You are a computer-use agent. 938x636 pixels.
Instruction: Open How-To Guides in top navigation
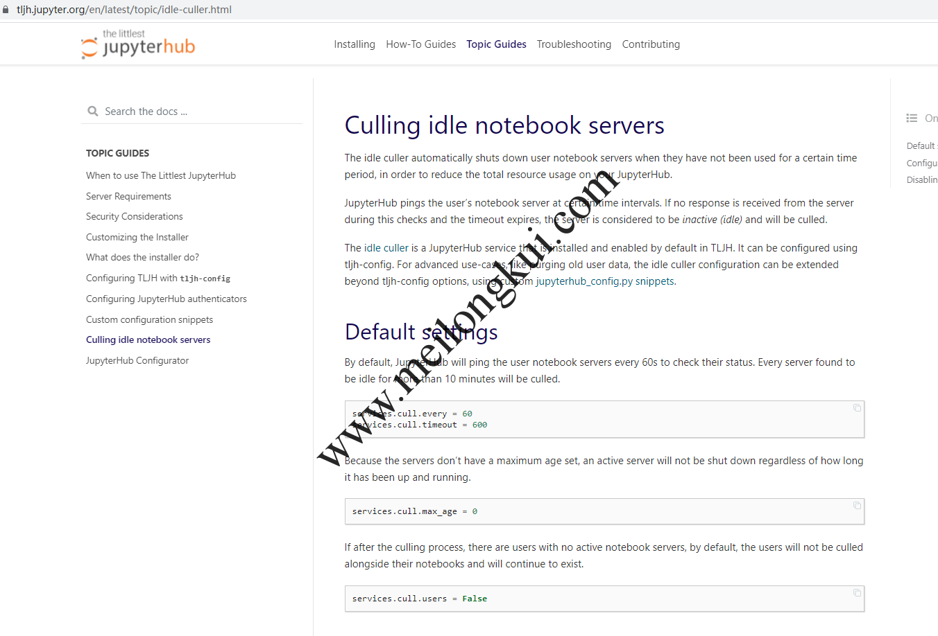[x=421, y=44]
